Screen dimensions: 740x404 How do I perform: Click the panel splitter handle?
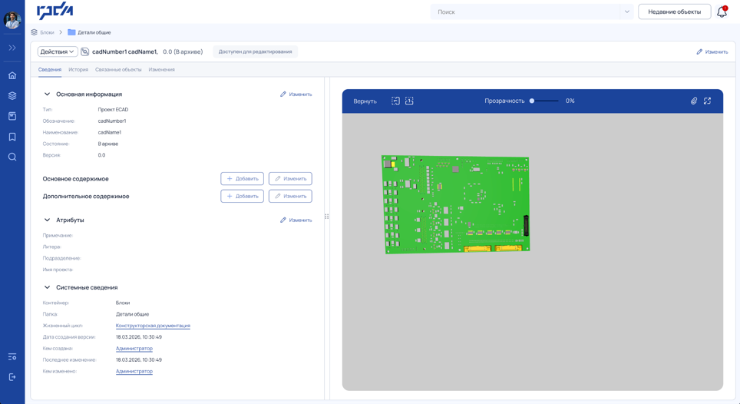[x=326, y=217]
